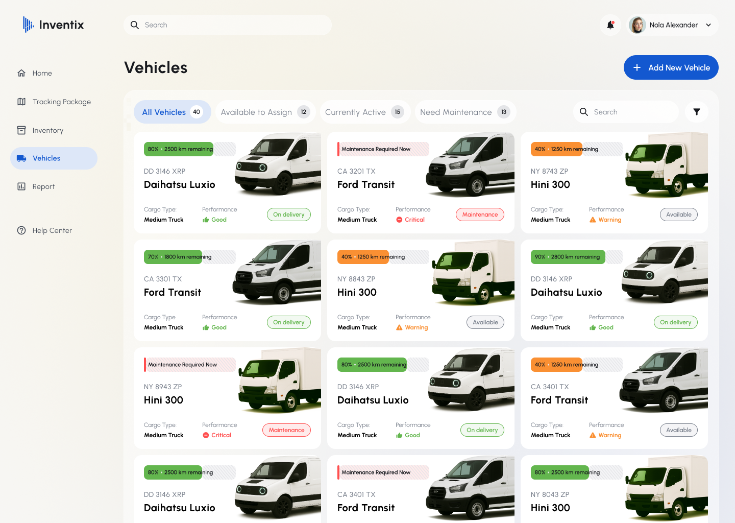Switch to the All Vehicles tab
Screen dimensions: 735x523
pyautogui.click(x=172, y=112)
